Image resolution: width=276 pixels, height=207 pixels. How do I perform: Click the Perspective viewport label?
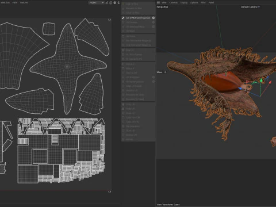pos(162,7)
